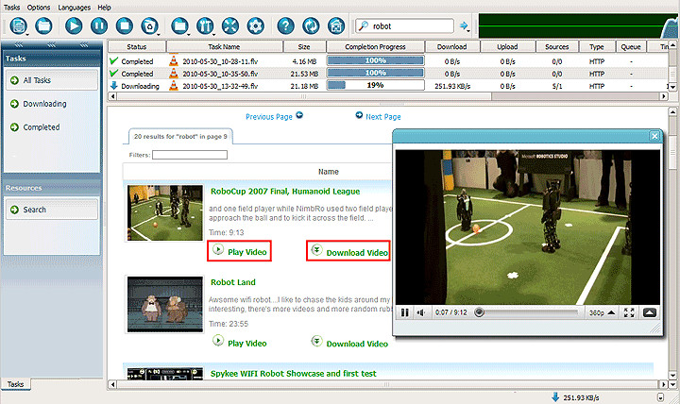Click Play Video for Robot Land

point(247,343)
